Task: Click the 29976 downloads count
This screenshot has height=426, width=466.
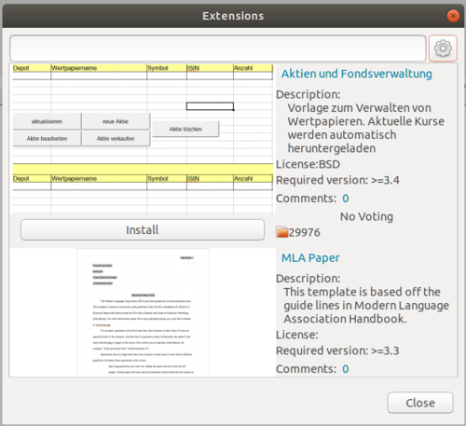Action: pyautogui.click(x=305, y=232)
